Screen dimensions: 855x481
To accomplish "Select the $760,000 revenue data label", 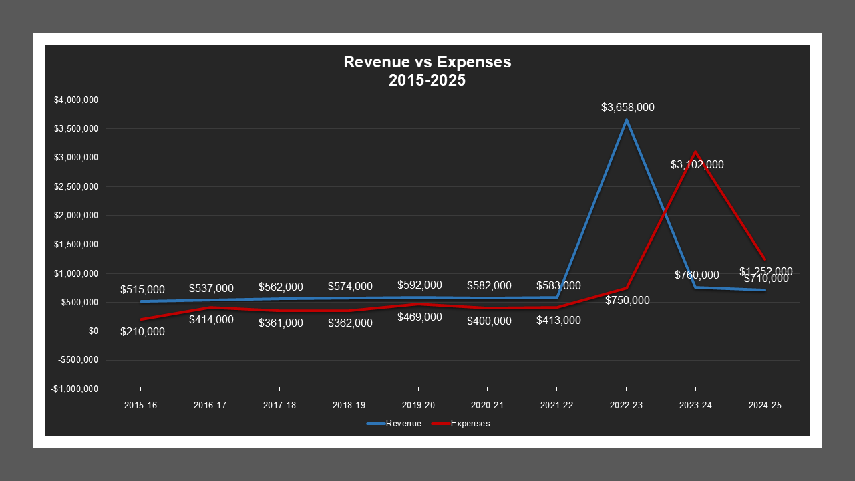I will pos(697,275).
